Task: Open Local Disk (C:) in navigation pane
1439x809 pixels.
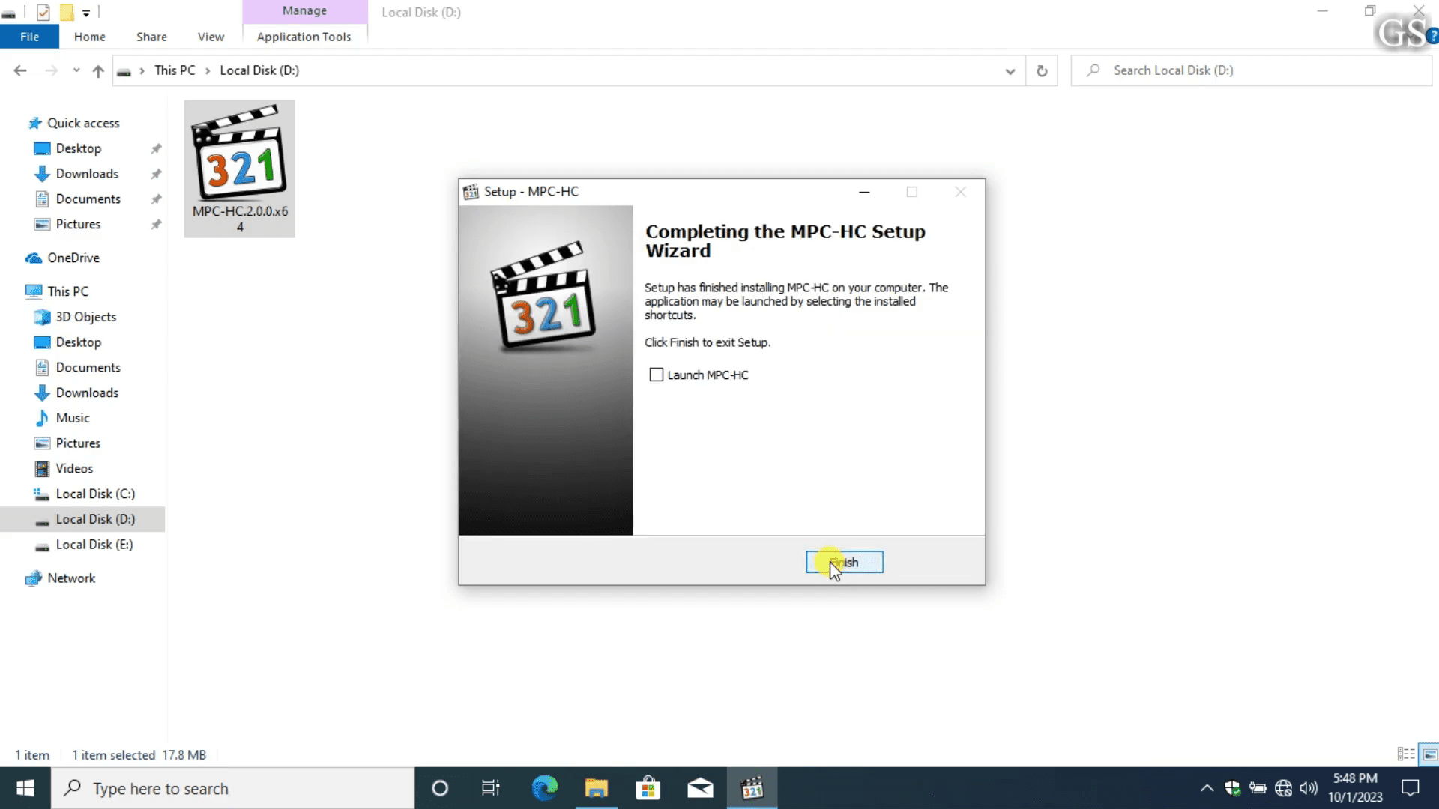Action: pyautogui.click(x=95, y=494)
